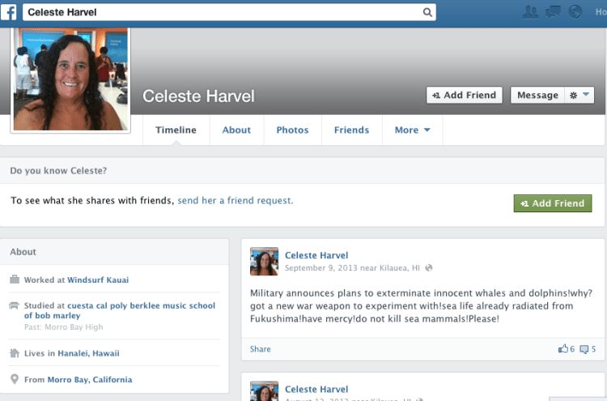Click the Message button
Screen dimensions: 607x401
pyautogui.click(x=537, y=95)
